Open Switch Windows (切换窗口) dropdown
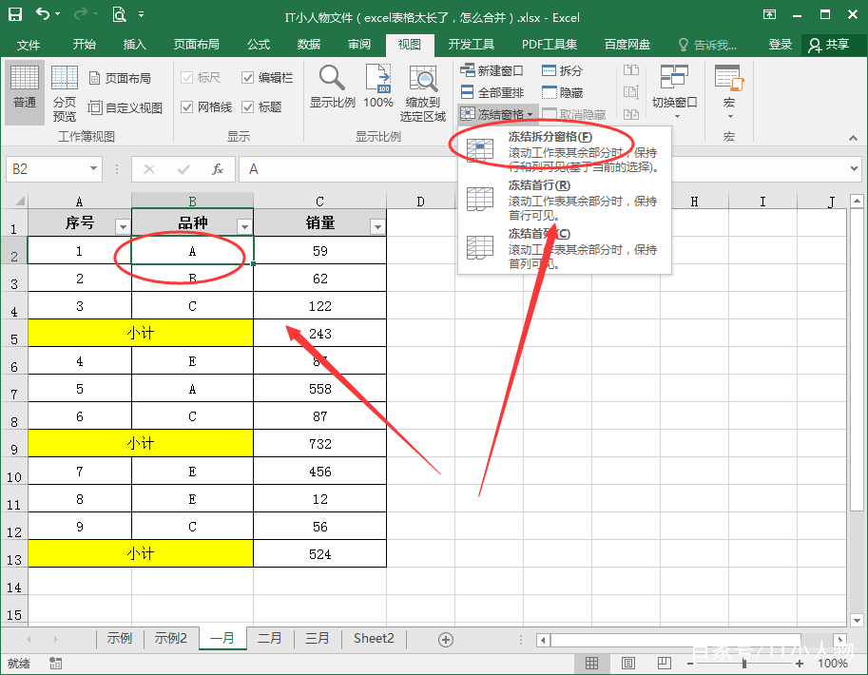Image resolution: width=868 pixels, height=675 pixels. [x=674, y=91]
